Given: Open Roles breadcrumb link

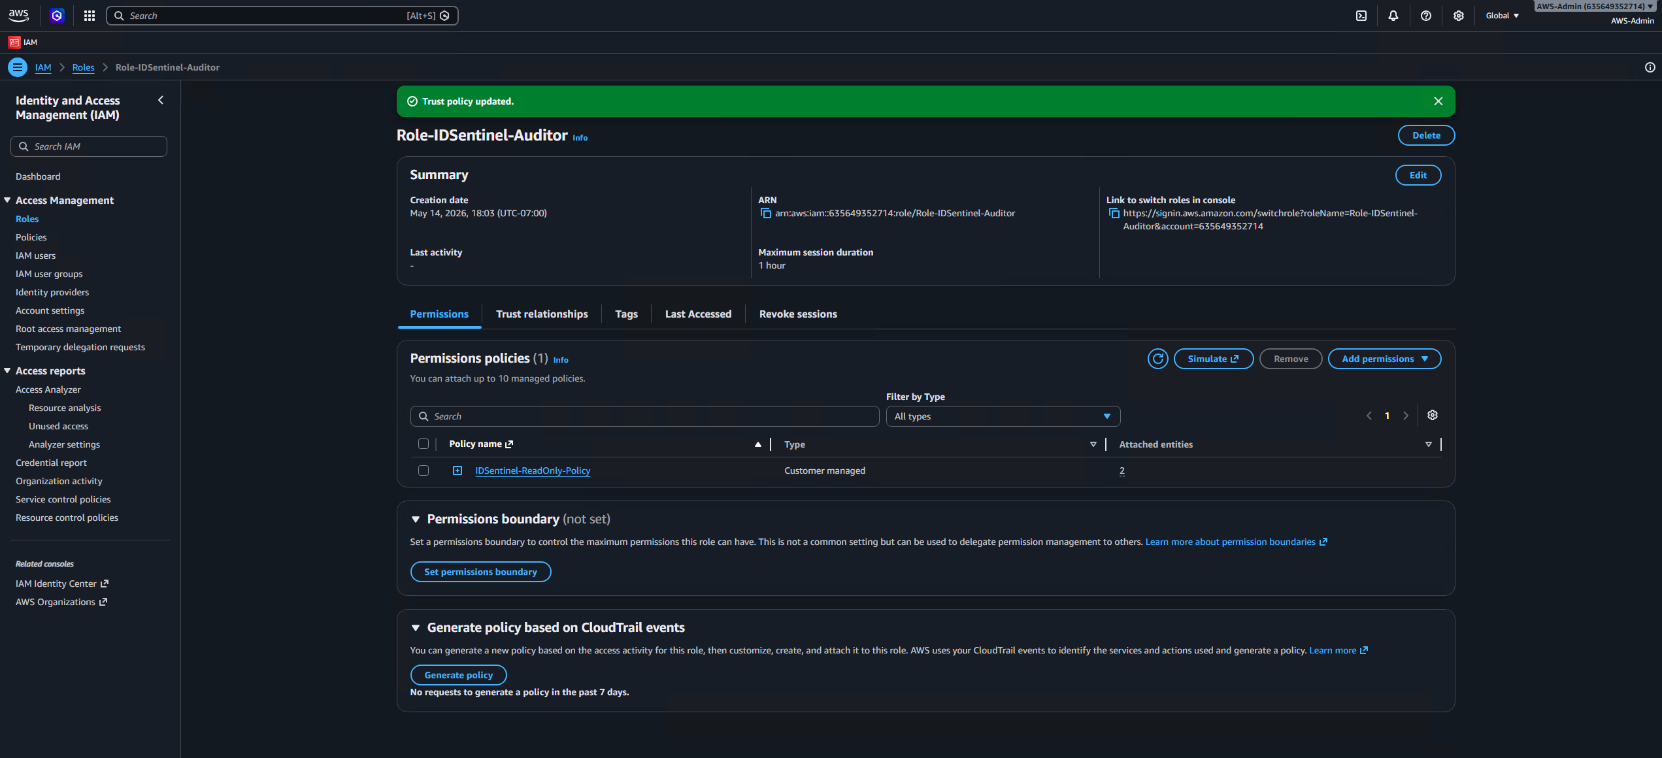Looking at the screenshot, I should (83, 67).
